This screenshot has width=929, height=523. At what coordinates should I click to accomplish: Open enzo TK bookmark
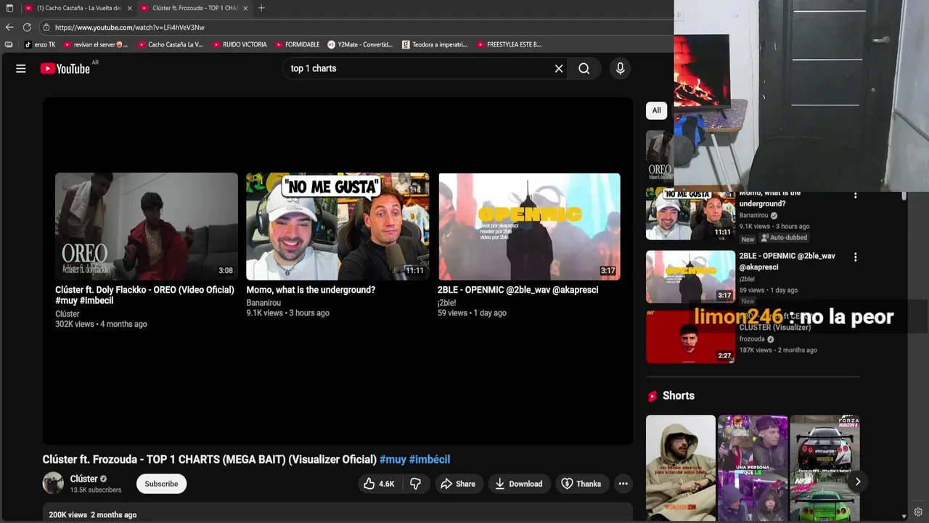click(x=40, y=44)
